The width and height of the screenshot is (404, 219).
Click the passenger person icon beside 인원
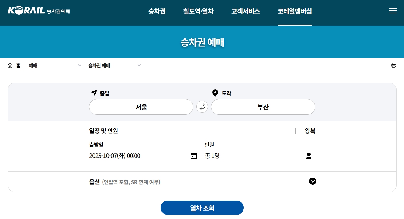pos(309,155)
